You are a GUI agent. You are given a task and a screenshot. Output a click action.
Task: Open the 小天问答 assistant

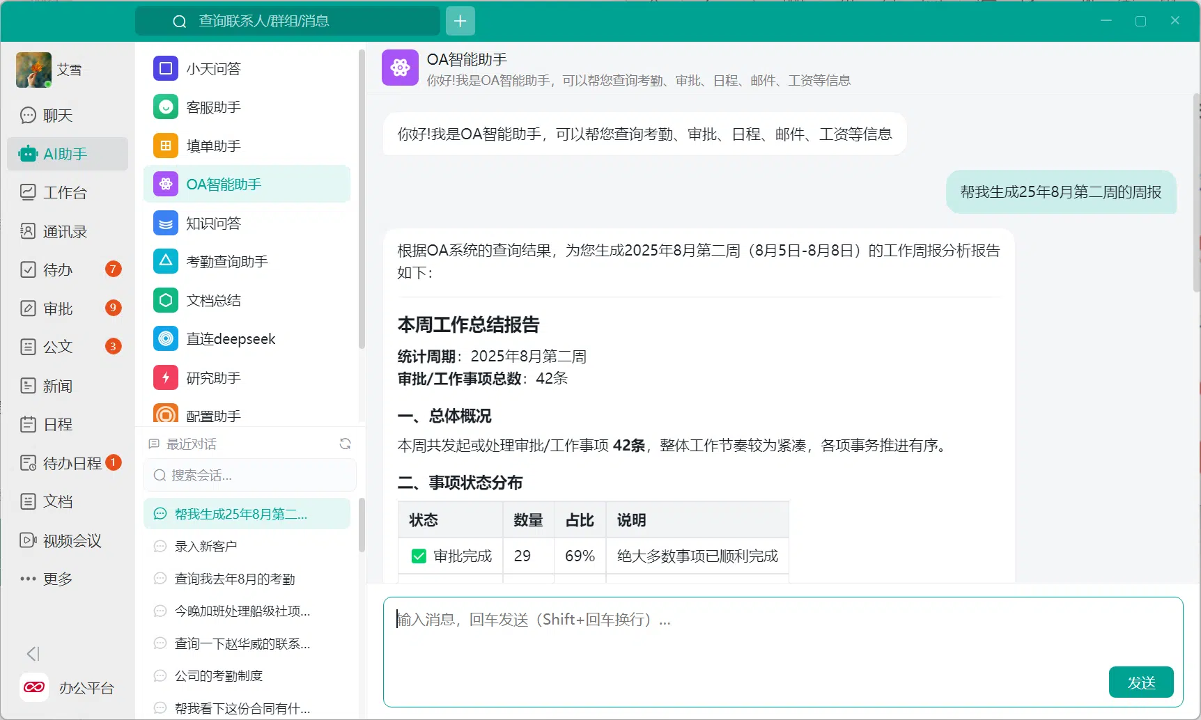pos(247,68)
